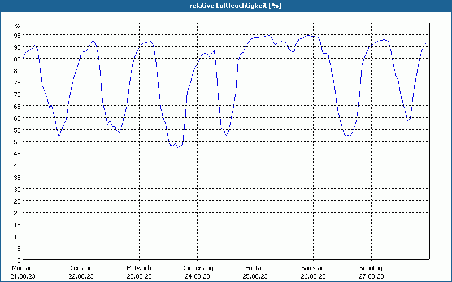Click the 'Sonntag' day label

[371, 268]
